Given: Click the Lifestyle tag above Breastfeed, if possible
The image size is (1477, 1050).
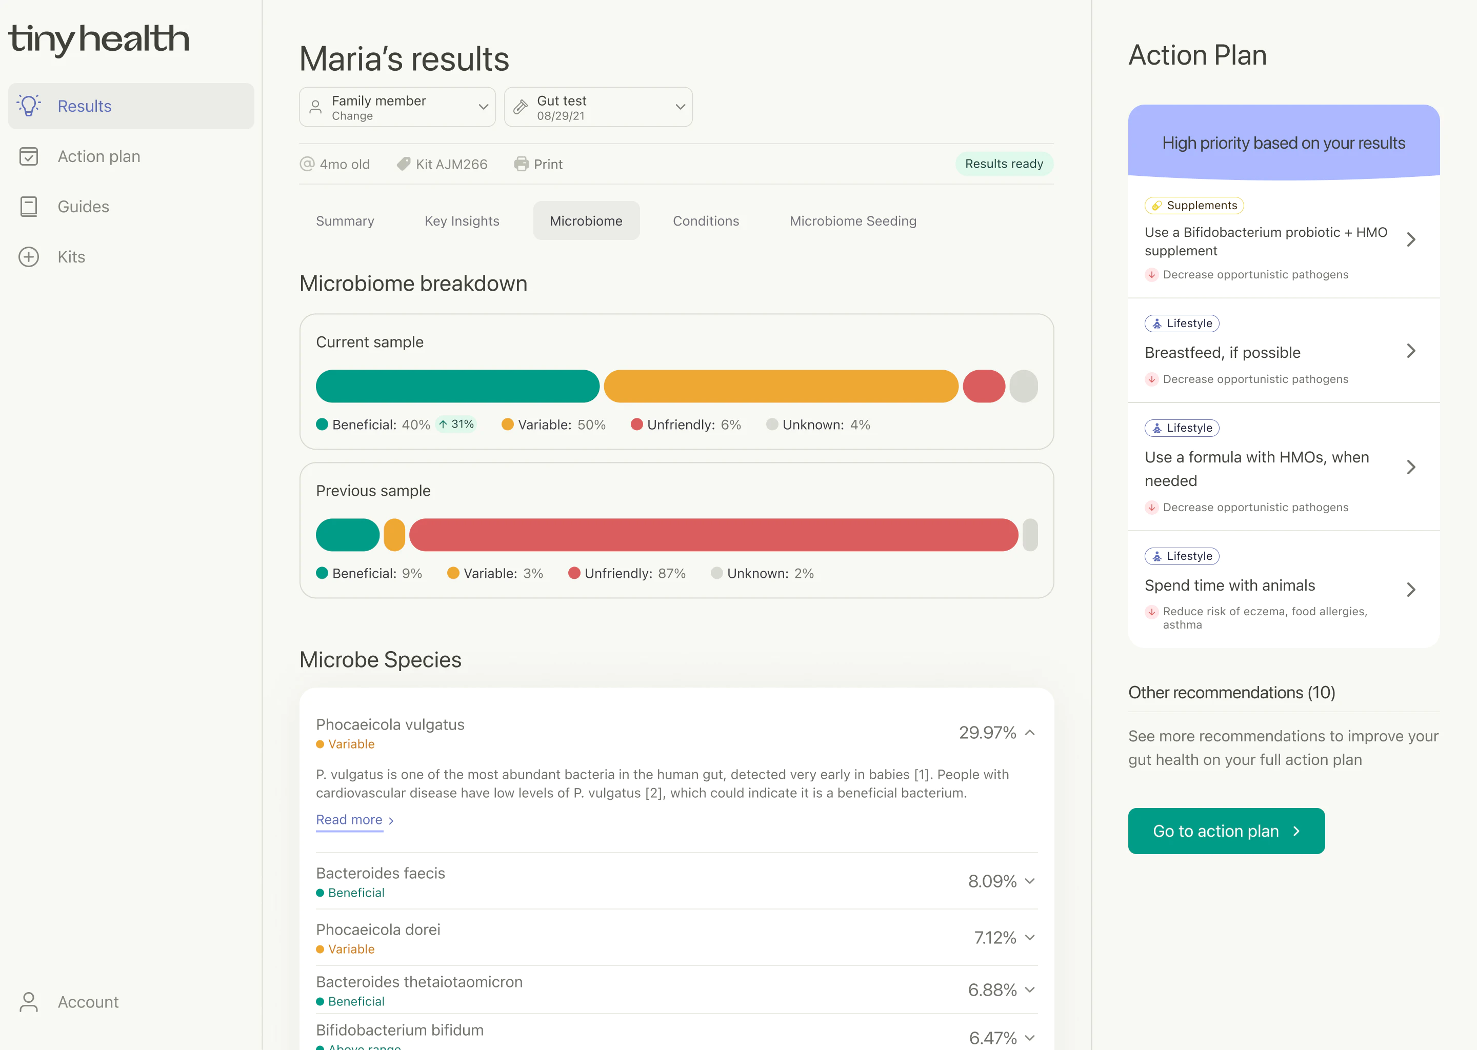Looking at the screenshot, I should [x=1182, y=324].
